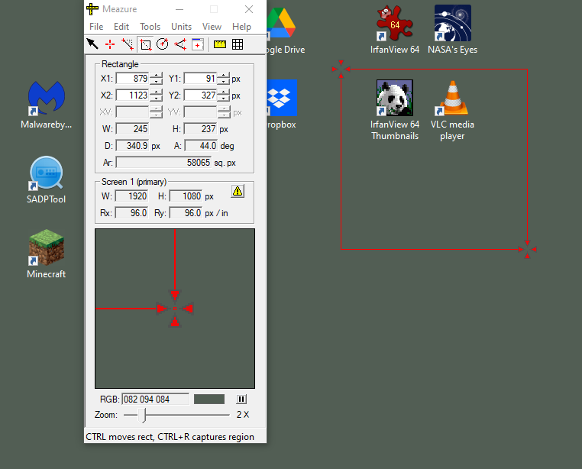Image resolution: width=582 pixels, height=469 pixels.
Task: Click the height H field showing 237
Action: click(x=200, y=129)
